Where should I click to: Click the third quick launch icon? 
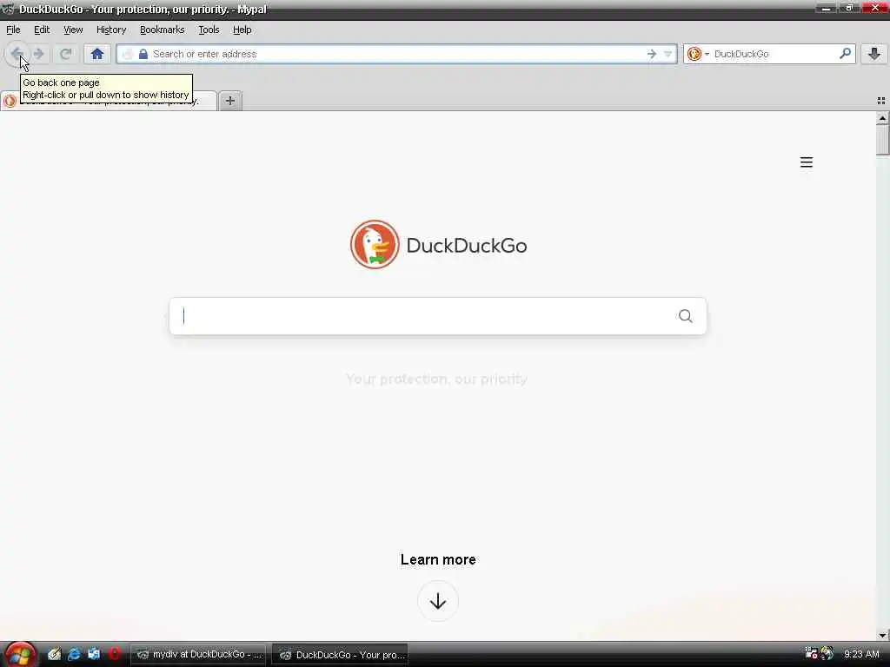94,654
